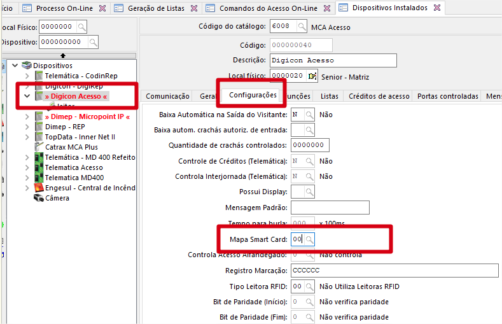Open Créditos de acesso tab
The width and height of the screenshot is (502, 324).
pyautogui.click(x=379, y=96)
